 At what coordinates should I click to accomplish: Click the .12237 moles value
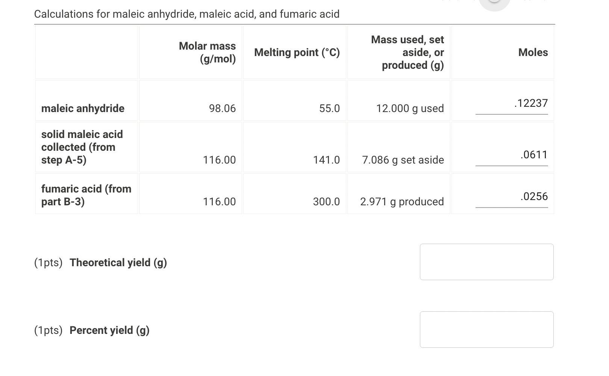pos(531,103)
